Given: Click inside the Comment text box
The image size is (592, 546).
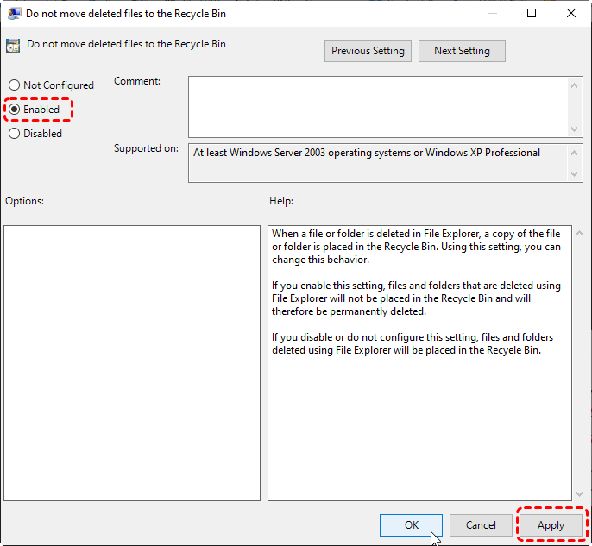Looking at the screenshot, I should pos(378,105).
